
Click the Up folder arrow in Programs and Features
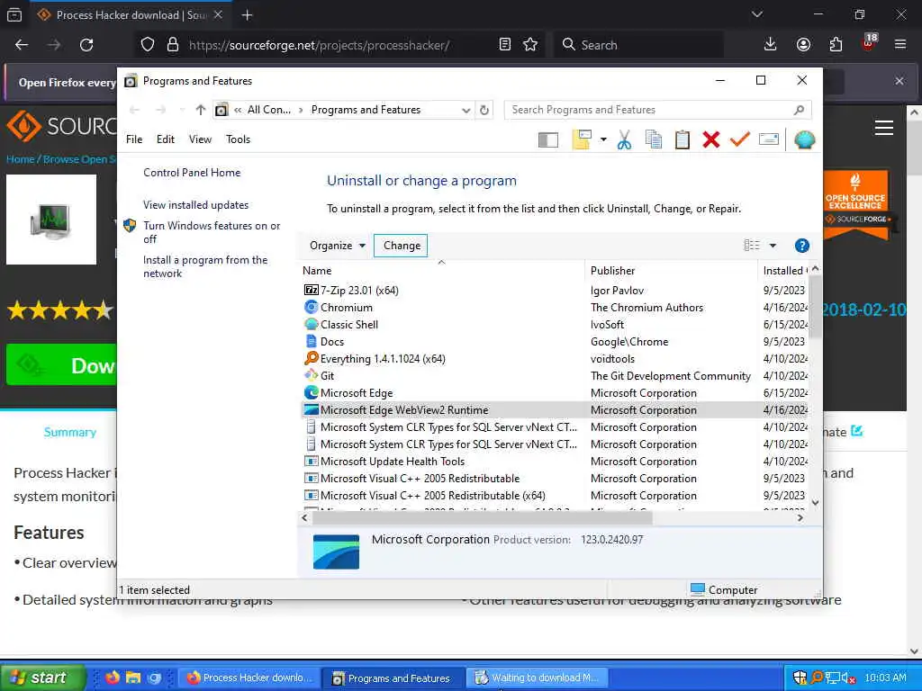pyautogui.click(x=201, y=110)
